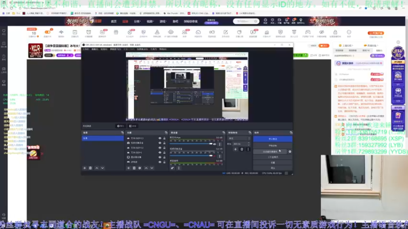Open OBS 工具(T) menu

pyautogui.click(x=154, y=49)
